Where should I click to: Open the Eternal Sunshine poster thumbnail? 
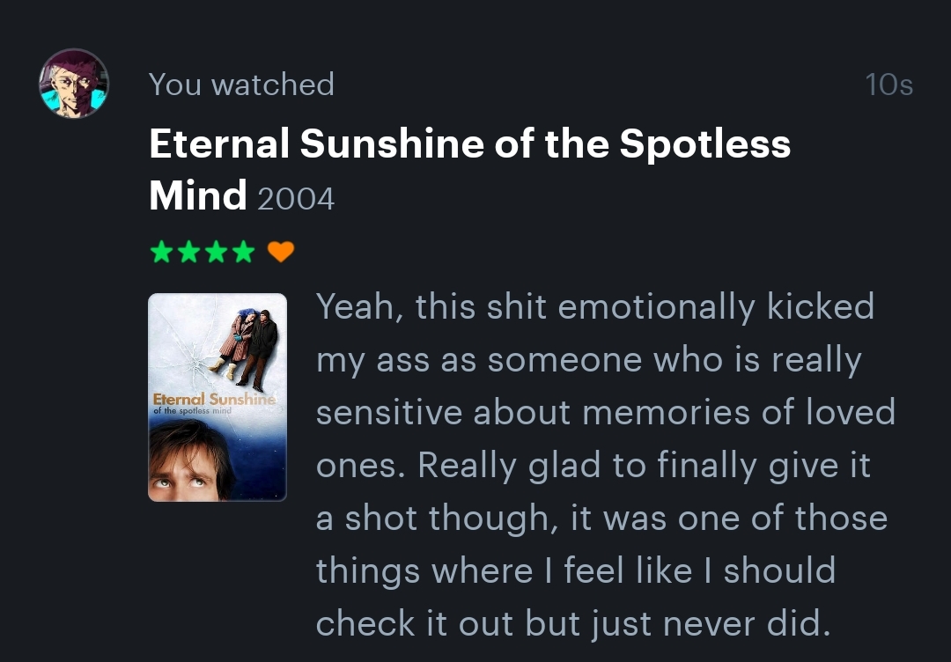pyautogui.click(x=217, y=397)
